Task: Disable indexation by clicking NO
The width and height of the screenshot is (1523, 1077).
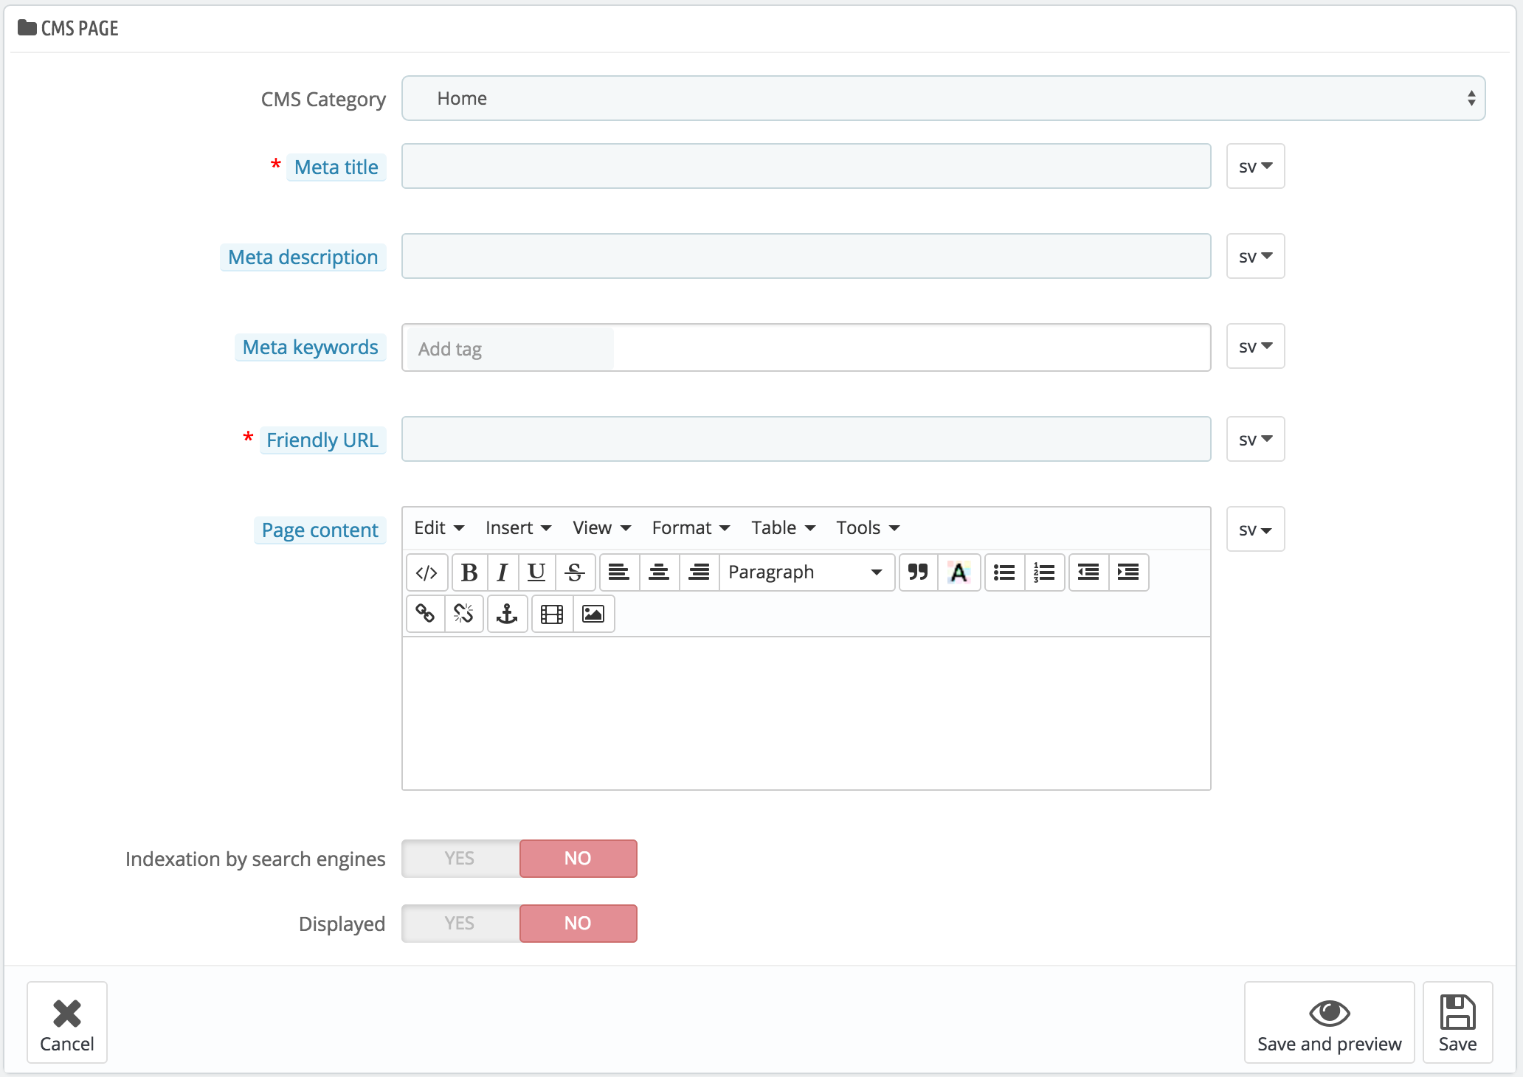Action: tap(578, 858)
